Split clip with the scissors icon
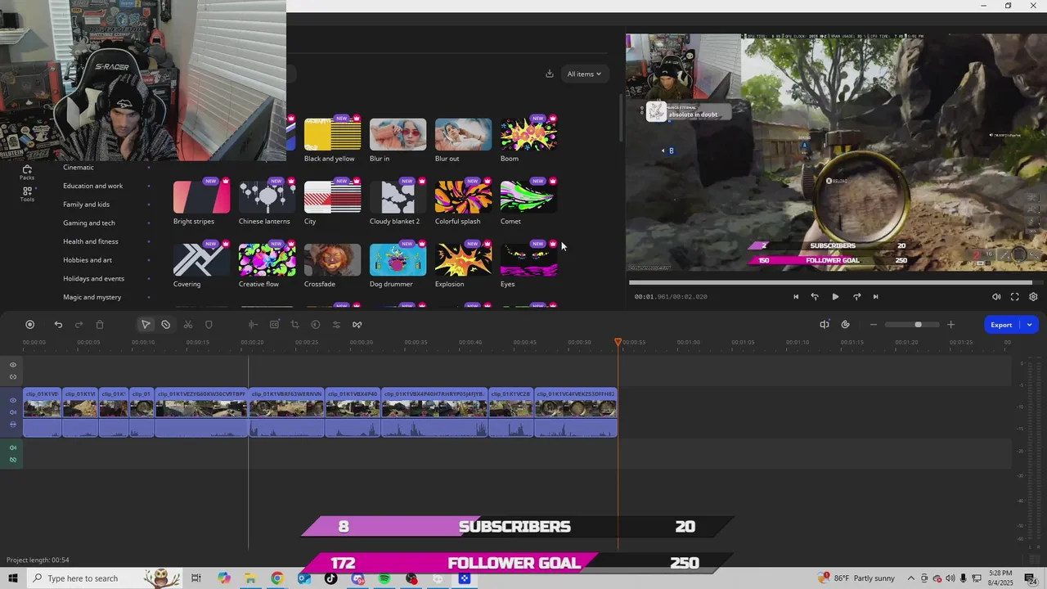Screen dimensions: 1047x589 tap(188, 325)
